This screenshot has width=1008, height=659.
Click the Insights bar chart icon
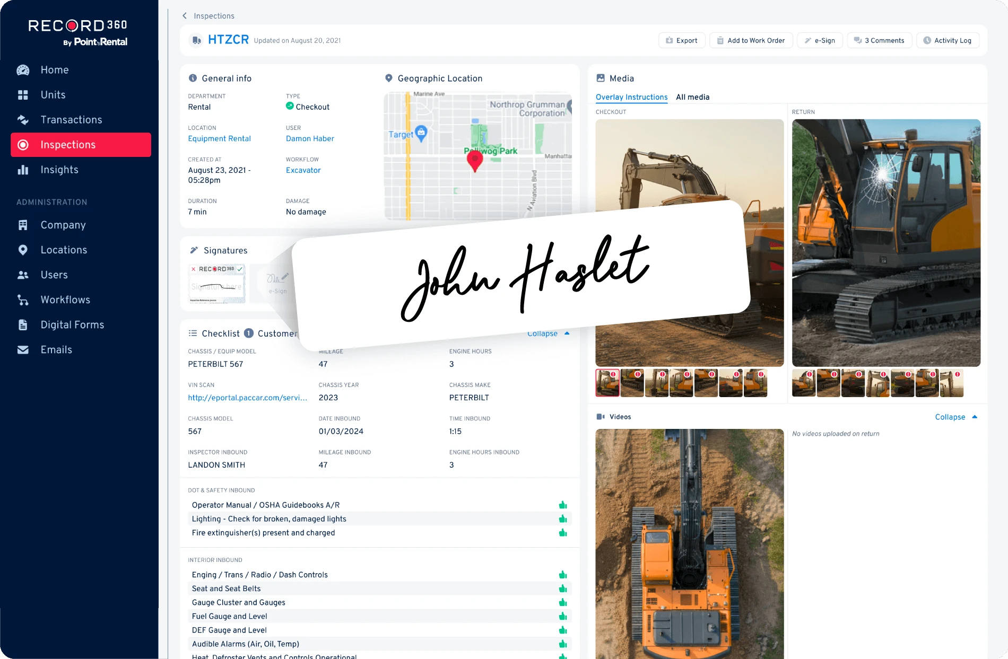tap(23, 170)
